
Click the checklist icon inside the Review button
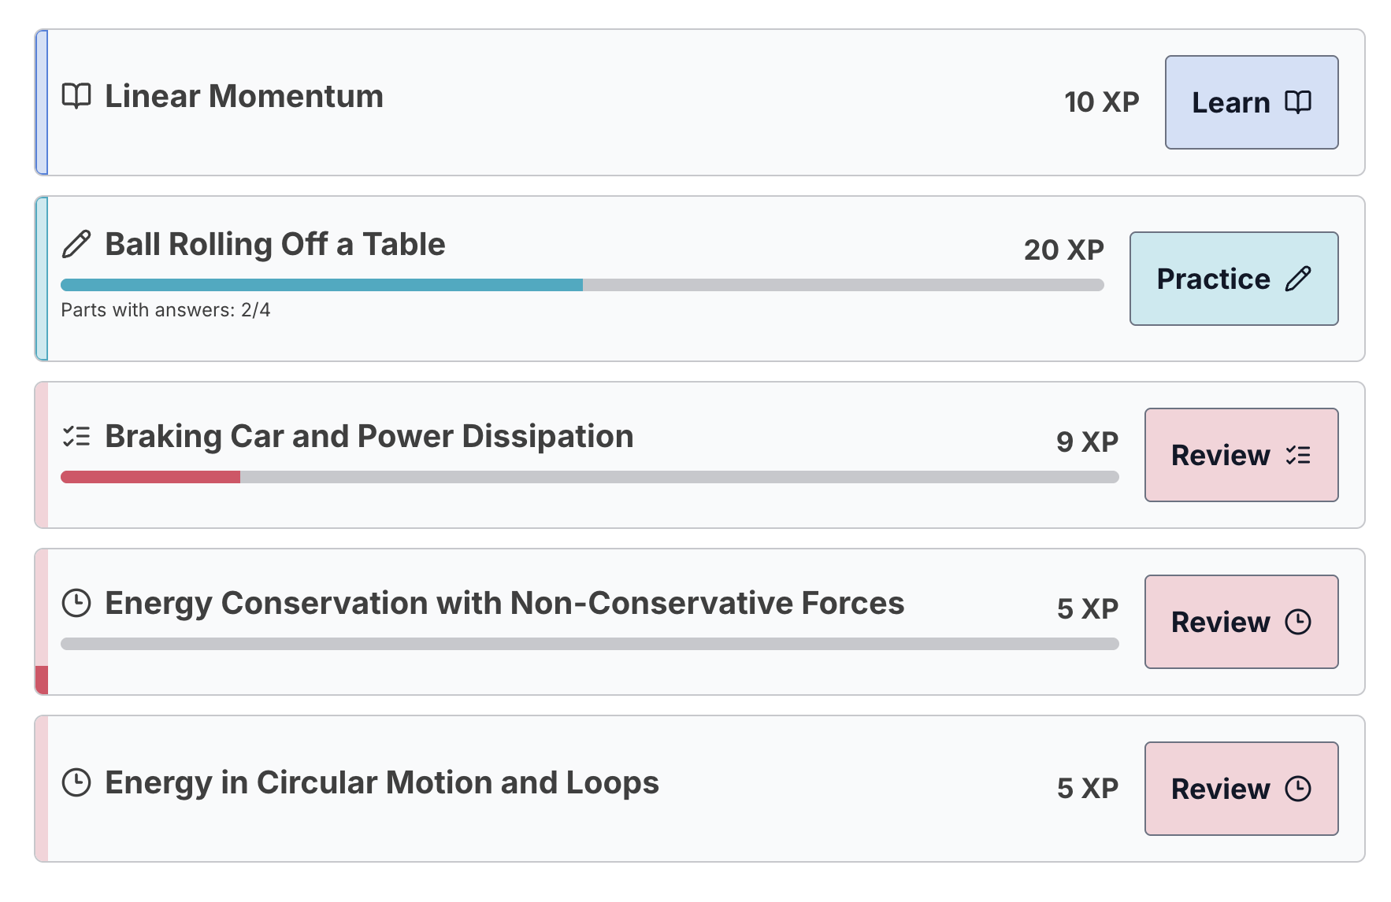click(x=1300, y=455)
